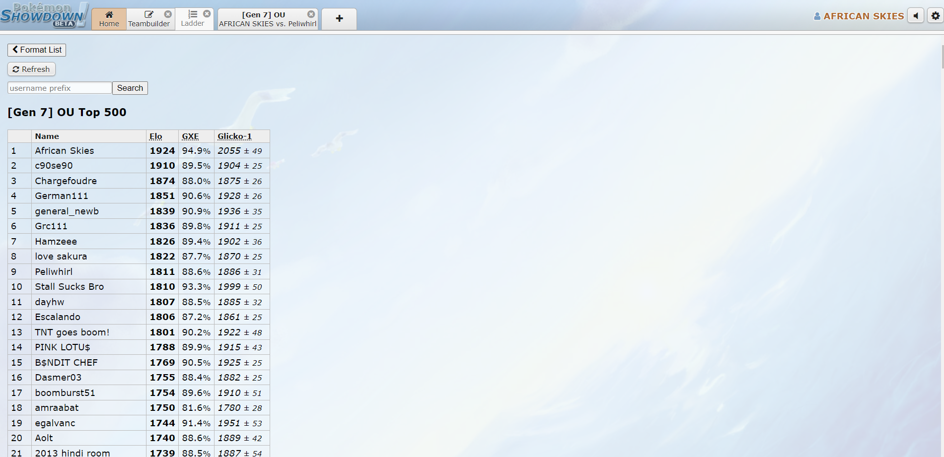Select player name "African Skies" in row 1
Screen dimensions: 944x457
coord(65,150)
